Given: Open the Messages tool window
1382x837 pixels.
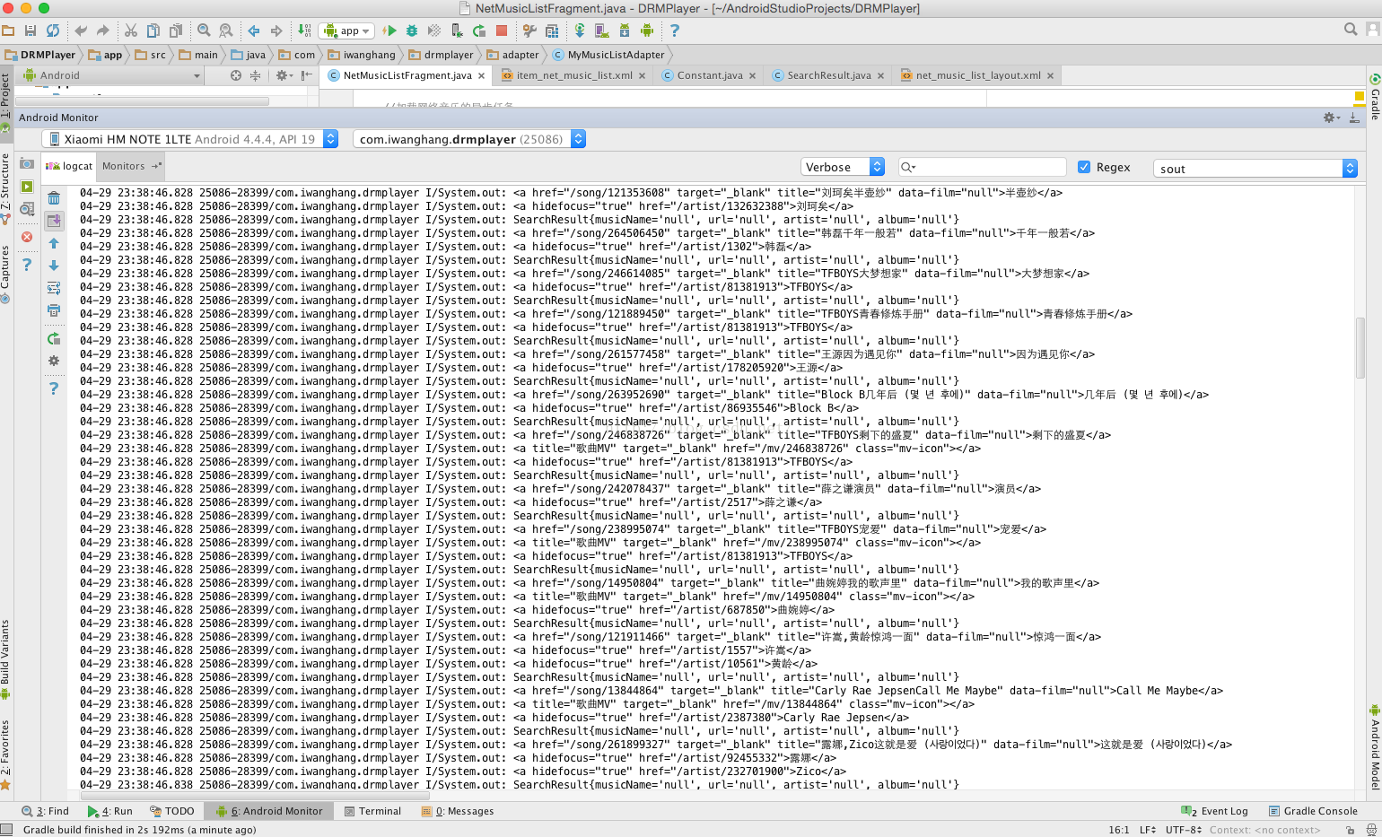Looking at the screenshot, I should click(x=458, y=811).
